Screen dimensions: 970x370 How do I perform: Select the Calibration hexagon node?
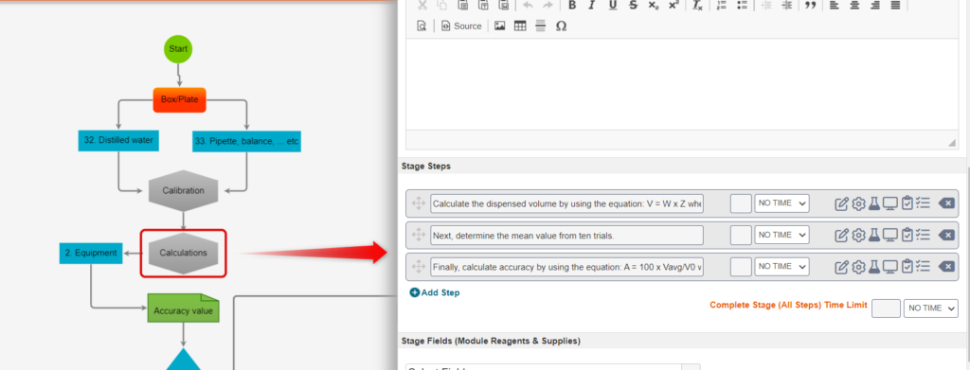(x=183, y=191)
